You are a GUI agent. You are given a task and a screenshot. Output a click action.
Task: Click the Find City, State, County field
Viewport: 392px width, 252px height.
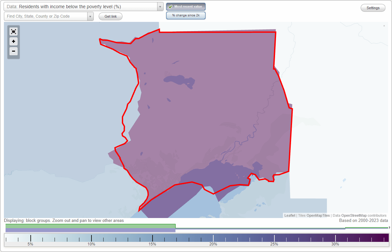46,16
